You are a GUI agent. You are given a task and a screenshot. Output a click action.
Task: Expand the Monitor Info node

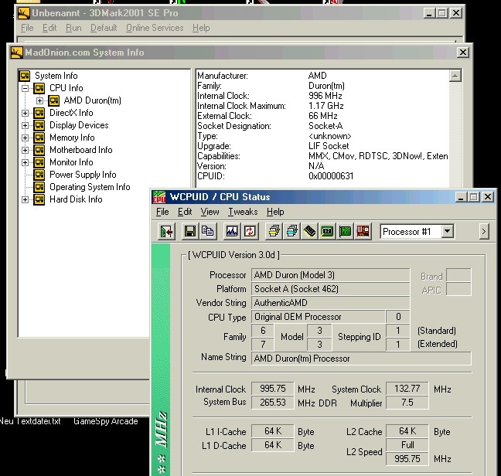tap(25, 162)
